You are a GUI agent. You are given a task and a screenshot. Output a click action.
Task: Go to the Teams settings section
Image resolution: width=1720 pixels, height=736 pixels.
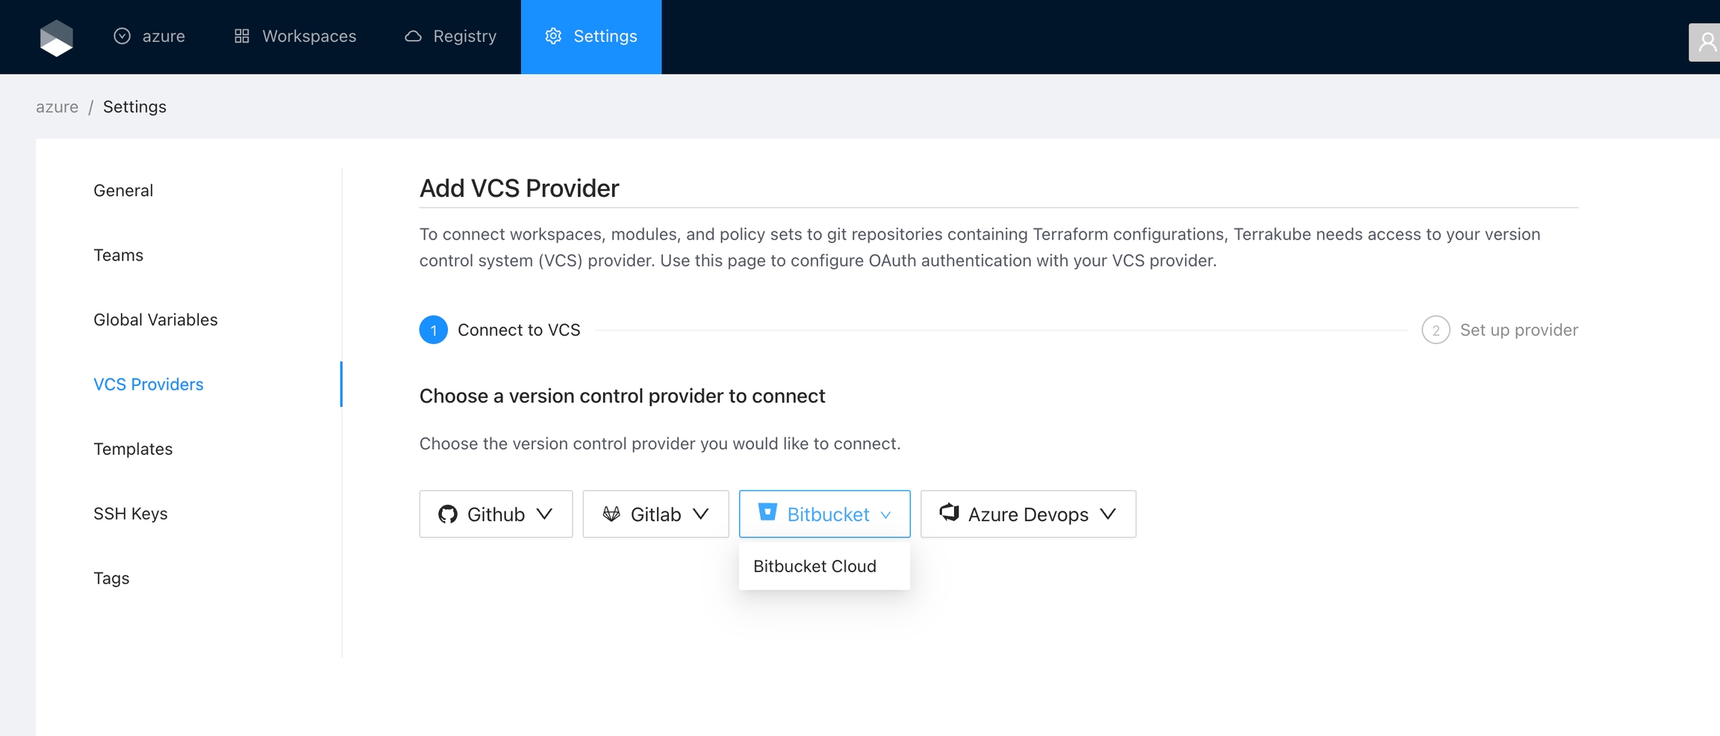pos(118,255)
